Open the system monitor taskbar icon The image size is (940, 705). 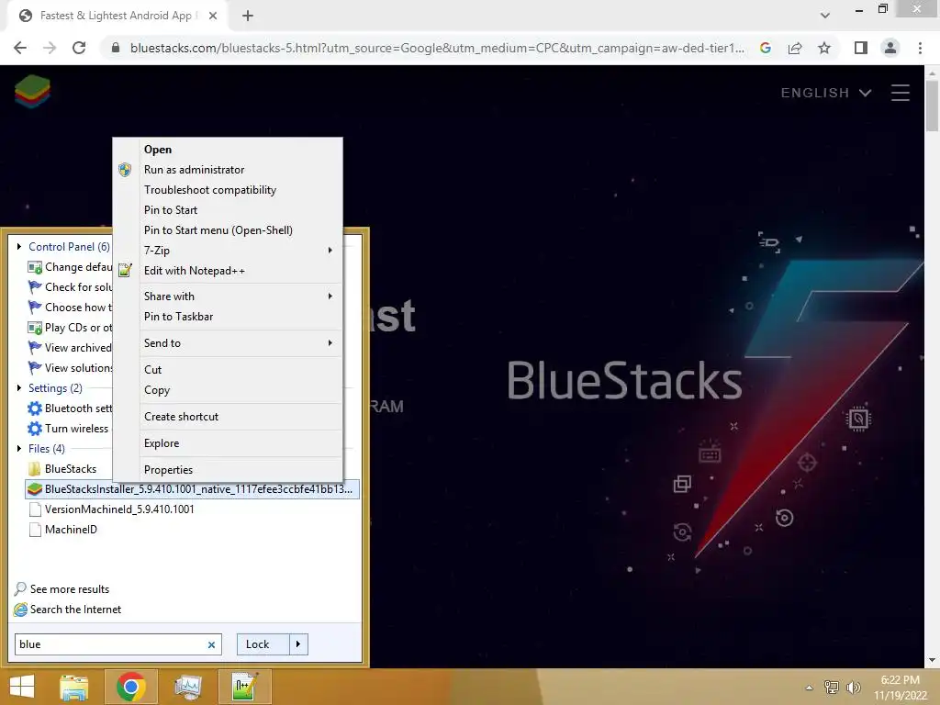188,687
